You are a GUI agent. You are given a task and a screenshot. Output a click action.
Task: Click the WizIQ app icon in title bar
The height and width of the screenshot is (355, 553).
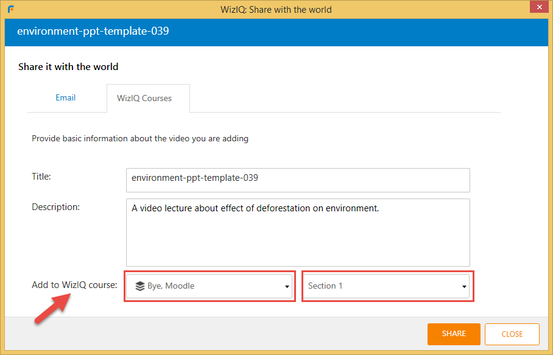11,9
